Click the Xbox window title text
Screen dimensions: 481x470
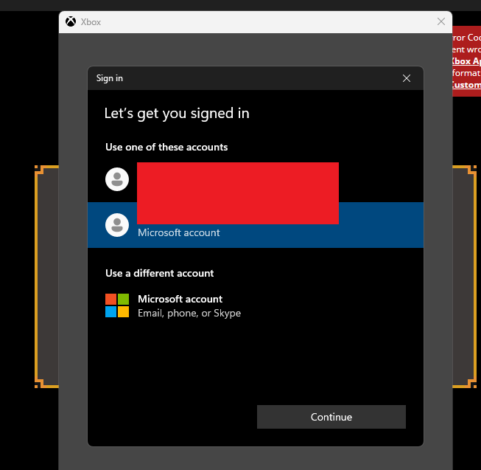(91, 22)
